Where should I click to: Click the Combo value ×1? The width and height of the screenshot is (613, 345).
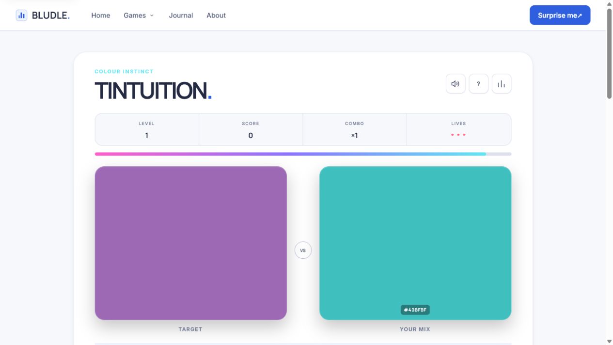355,136
